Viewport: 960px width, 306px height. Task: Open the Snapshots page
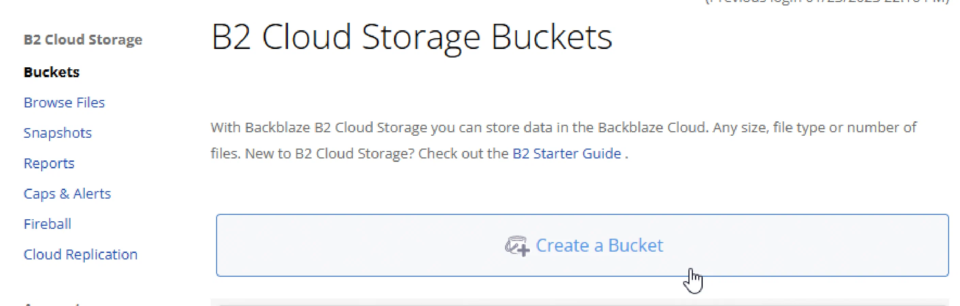(58, 133)
